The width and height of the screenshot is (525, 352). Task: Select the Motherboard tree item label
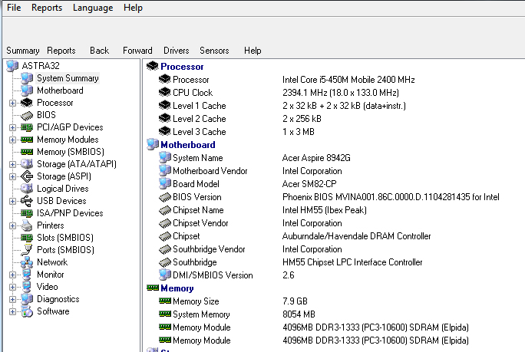tap(60, 90)
